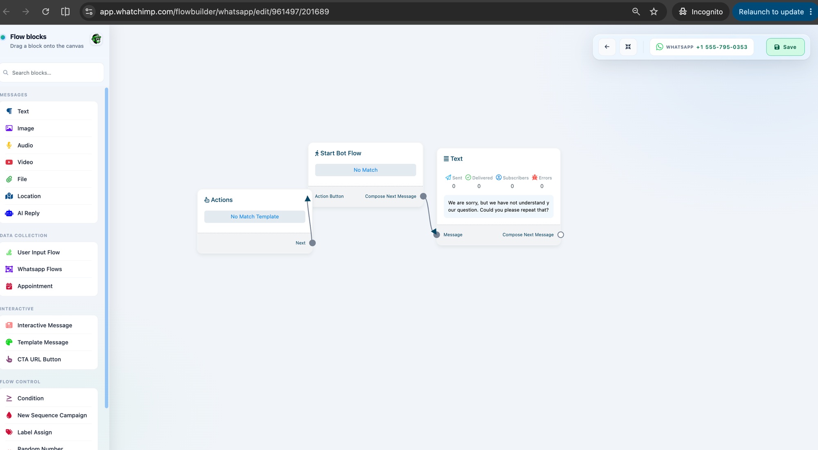The width and height of the screenshot is (818, 450).
Task: Pick the Video block icon
Action: point(9,162)
